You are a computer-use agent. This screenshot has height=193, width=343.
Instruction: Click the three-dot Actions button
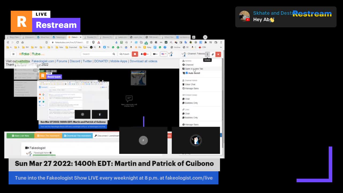coord(207,54)
